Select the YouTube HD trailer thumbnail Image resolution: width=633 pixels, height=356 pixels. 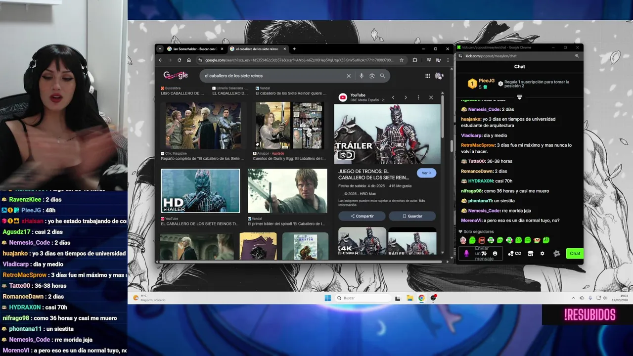200,191
